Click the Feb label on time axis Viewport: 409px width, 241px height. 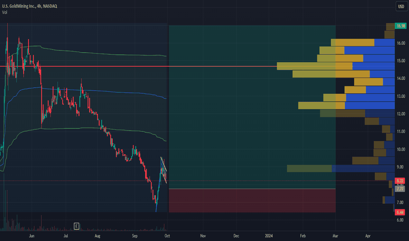tap(302, 236)
